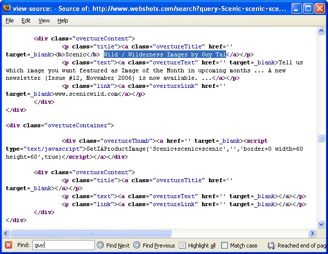Click the text 'GetIAProductImage'

(116, 149)
